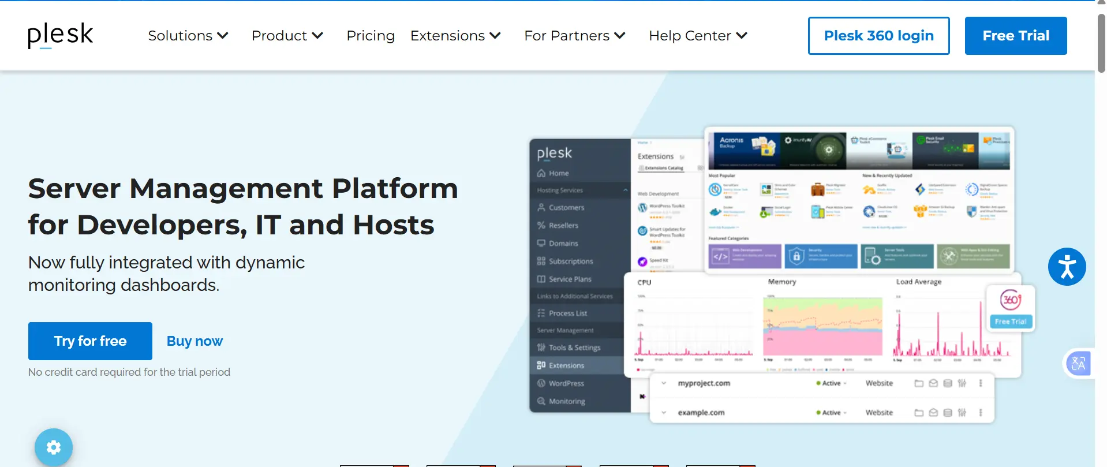The width and height of the screenshot is (1107, 467).
Task: Click mail icon in myproject.com row
Action: tap(933, 383)
